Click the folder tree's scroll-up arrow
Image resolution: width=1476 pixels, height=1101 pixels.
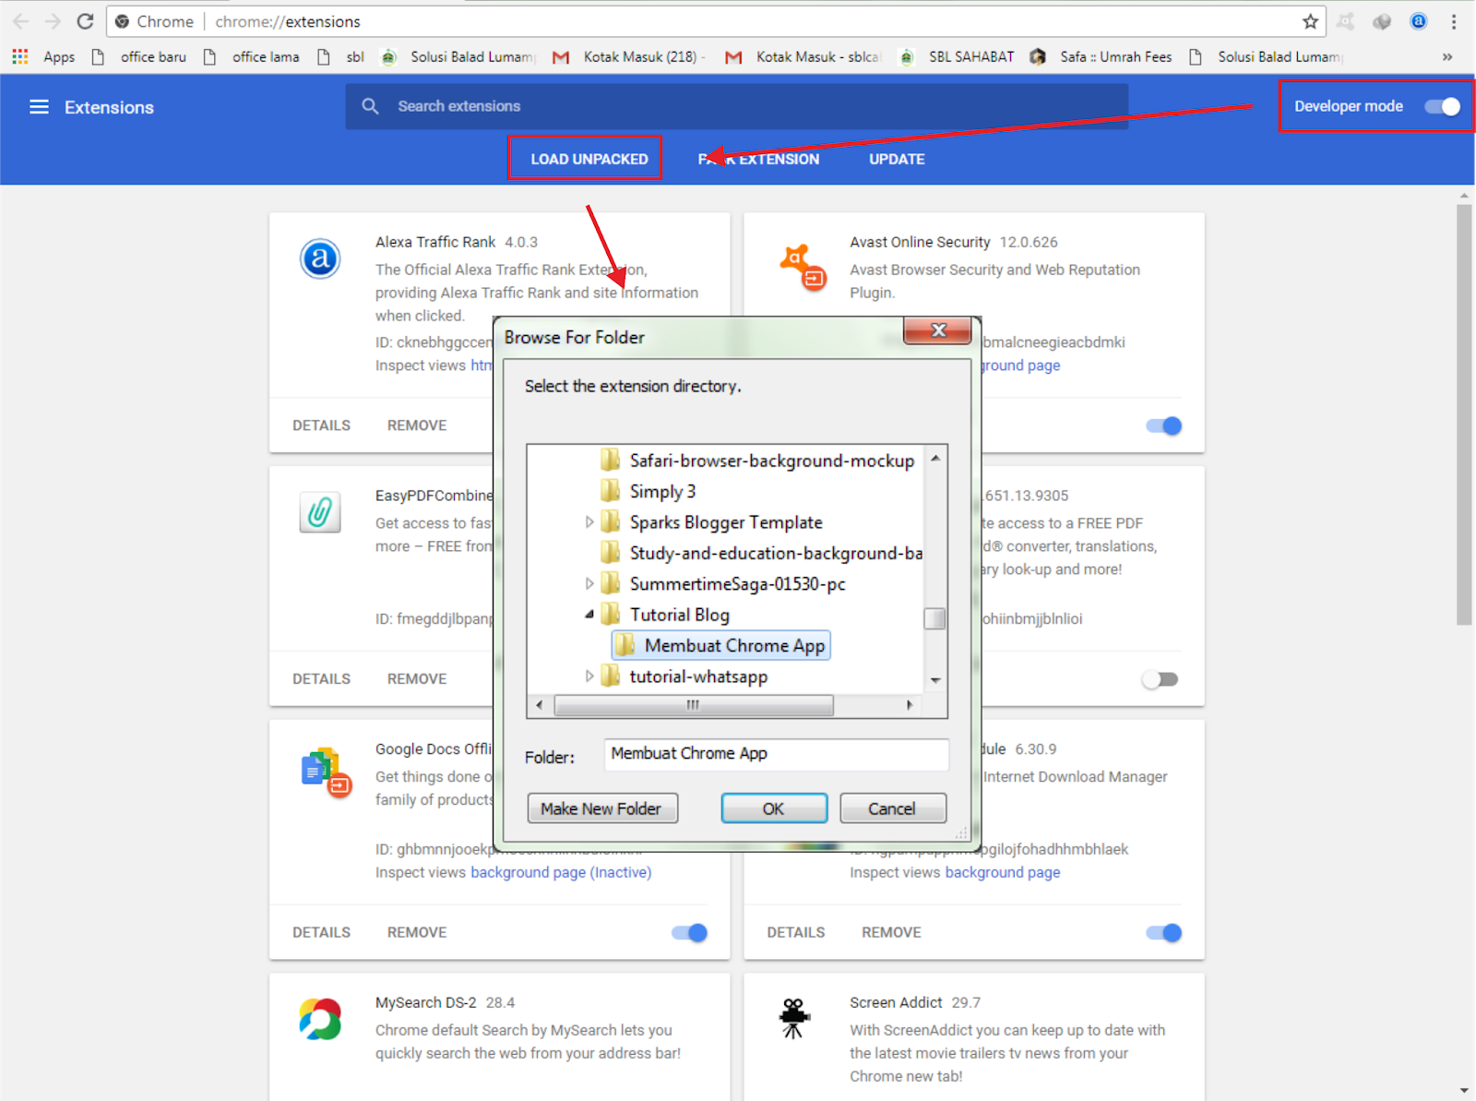[935, 458]
